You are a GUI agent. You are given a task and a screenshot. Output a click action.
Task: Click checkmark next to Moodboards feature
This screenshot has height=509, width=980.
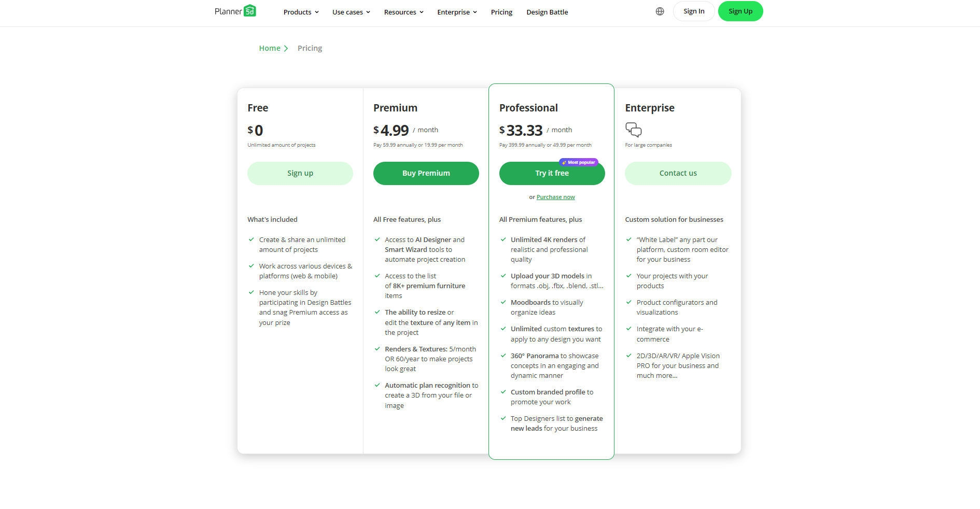(x=503, y=302)
